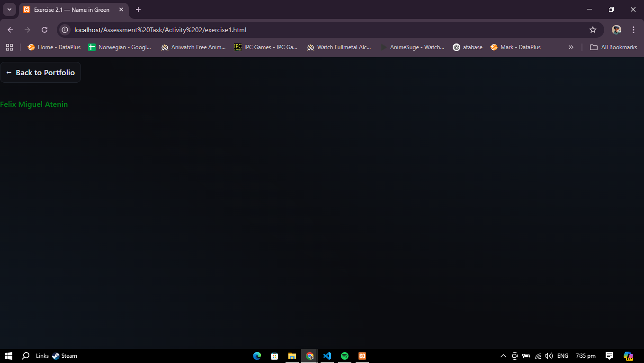
Task: Open the volume control in system tray
Action: 549,356
